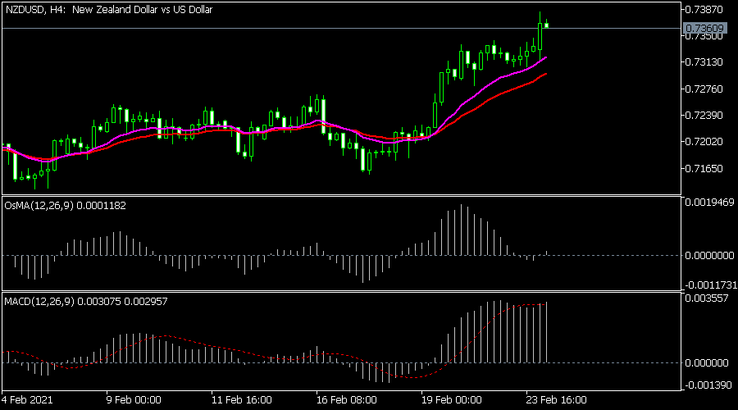Click the NZDUSD, H4 chart title

pos(109,9)
